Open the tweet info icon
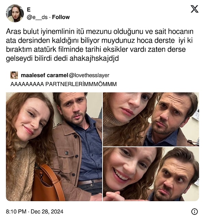 194,211
